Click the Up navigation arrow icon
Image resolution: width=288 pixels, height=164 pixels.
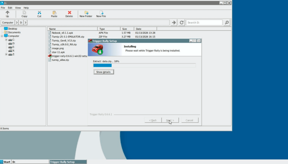point(7,13)
